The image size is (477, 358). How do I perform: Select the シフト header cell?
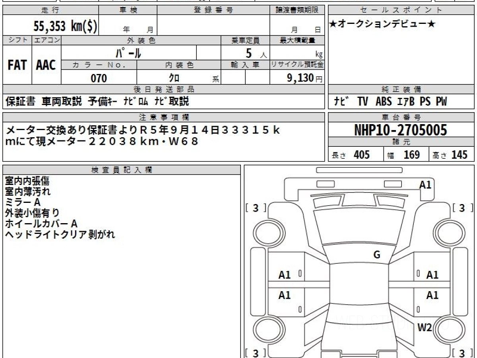click(x=17, y=40)
